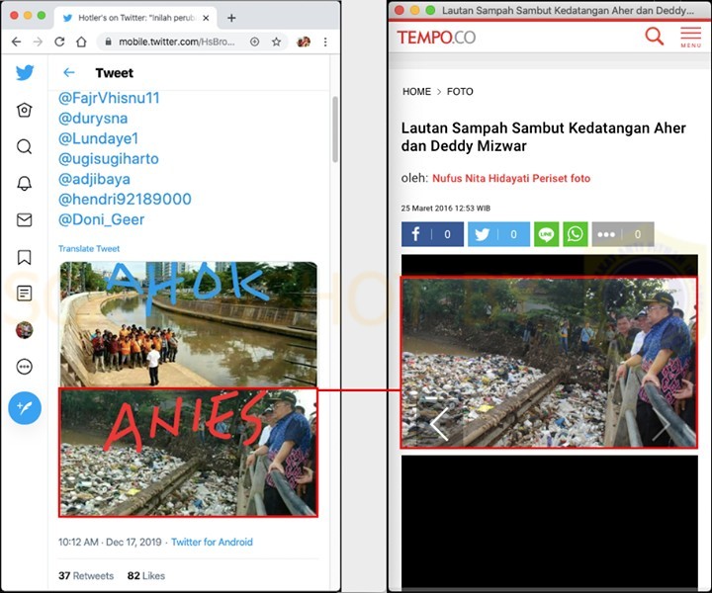Viewport: 712px width, 593px height.
Task: Share article via WhatsApp icon
Action: [x=575, y=234]
